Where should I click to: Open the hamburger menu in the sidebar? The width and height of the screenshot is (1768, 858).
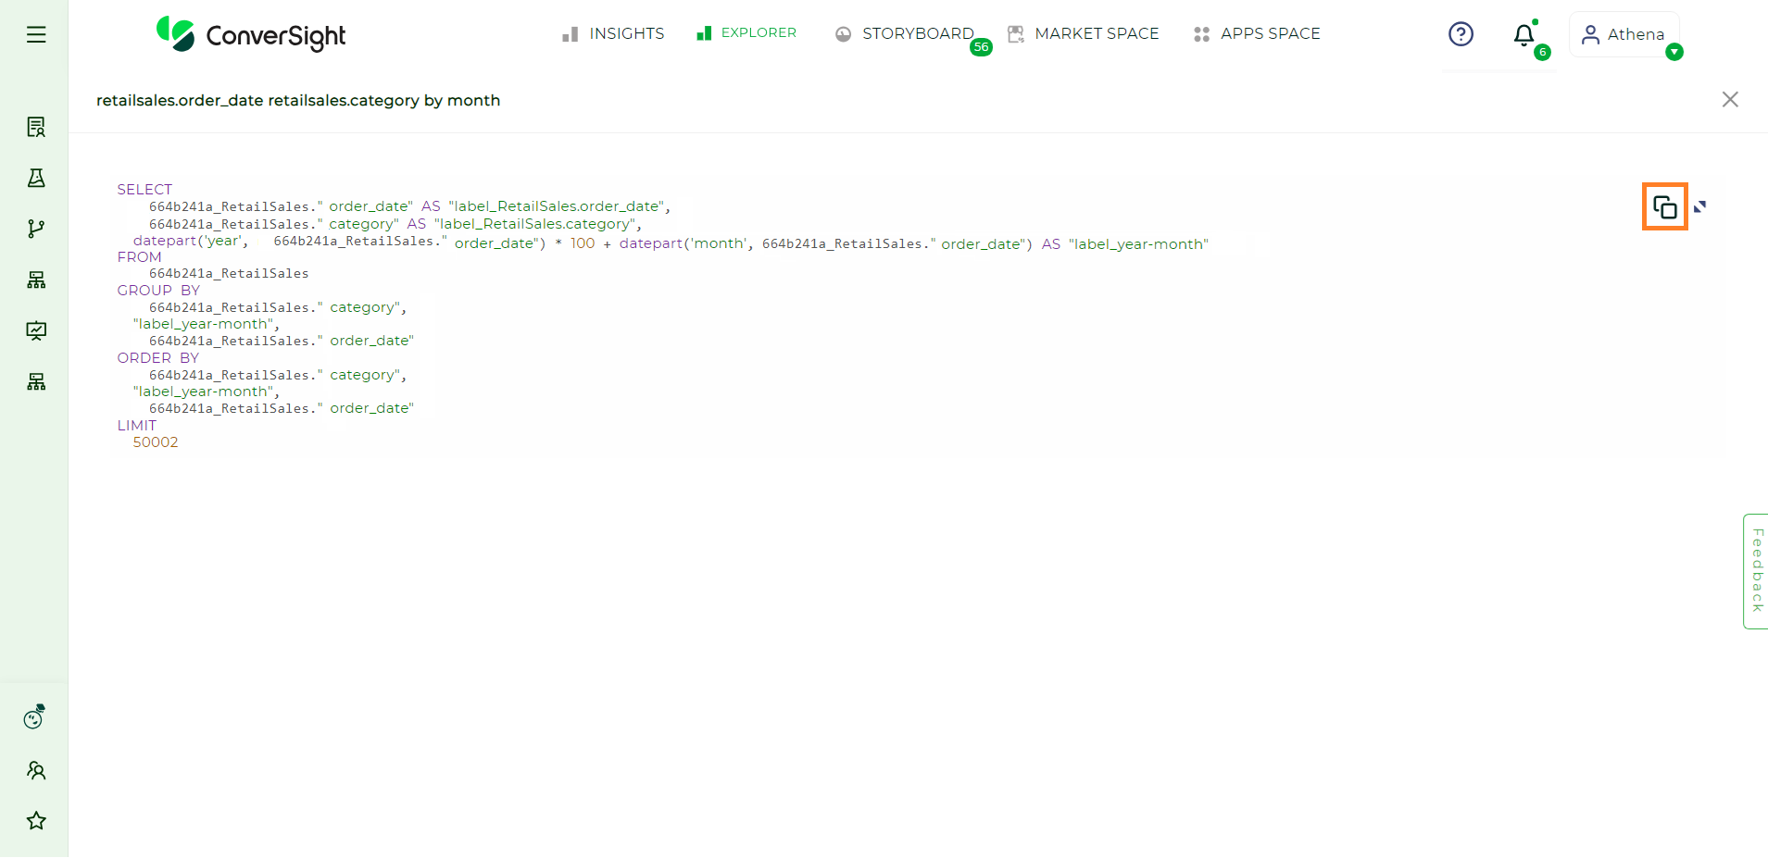(36, 35)
